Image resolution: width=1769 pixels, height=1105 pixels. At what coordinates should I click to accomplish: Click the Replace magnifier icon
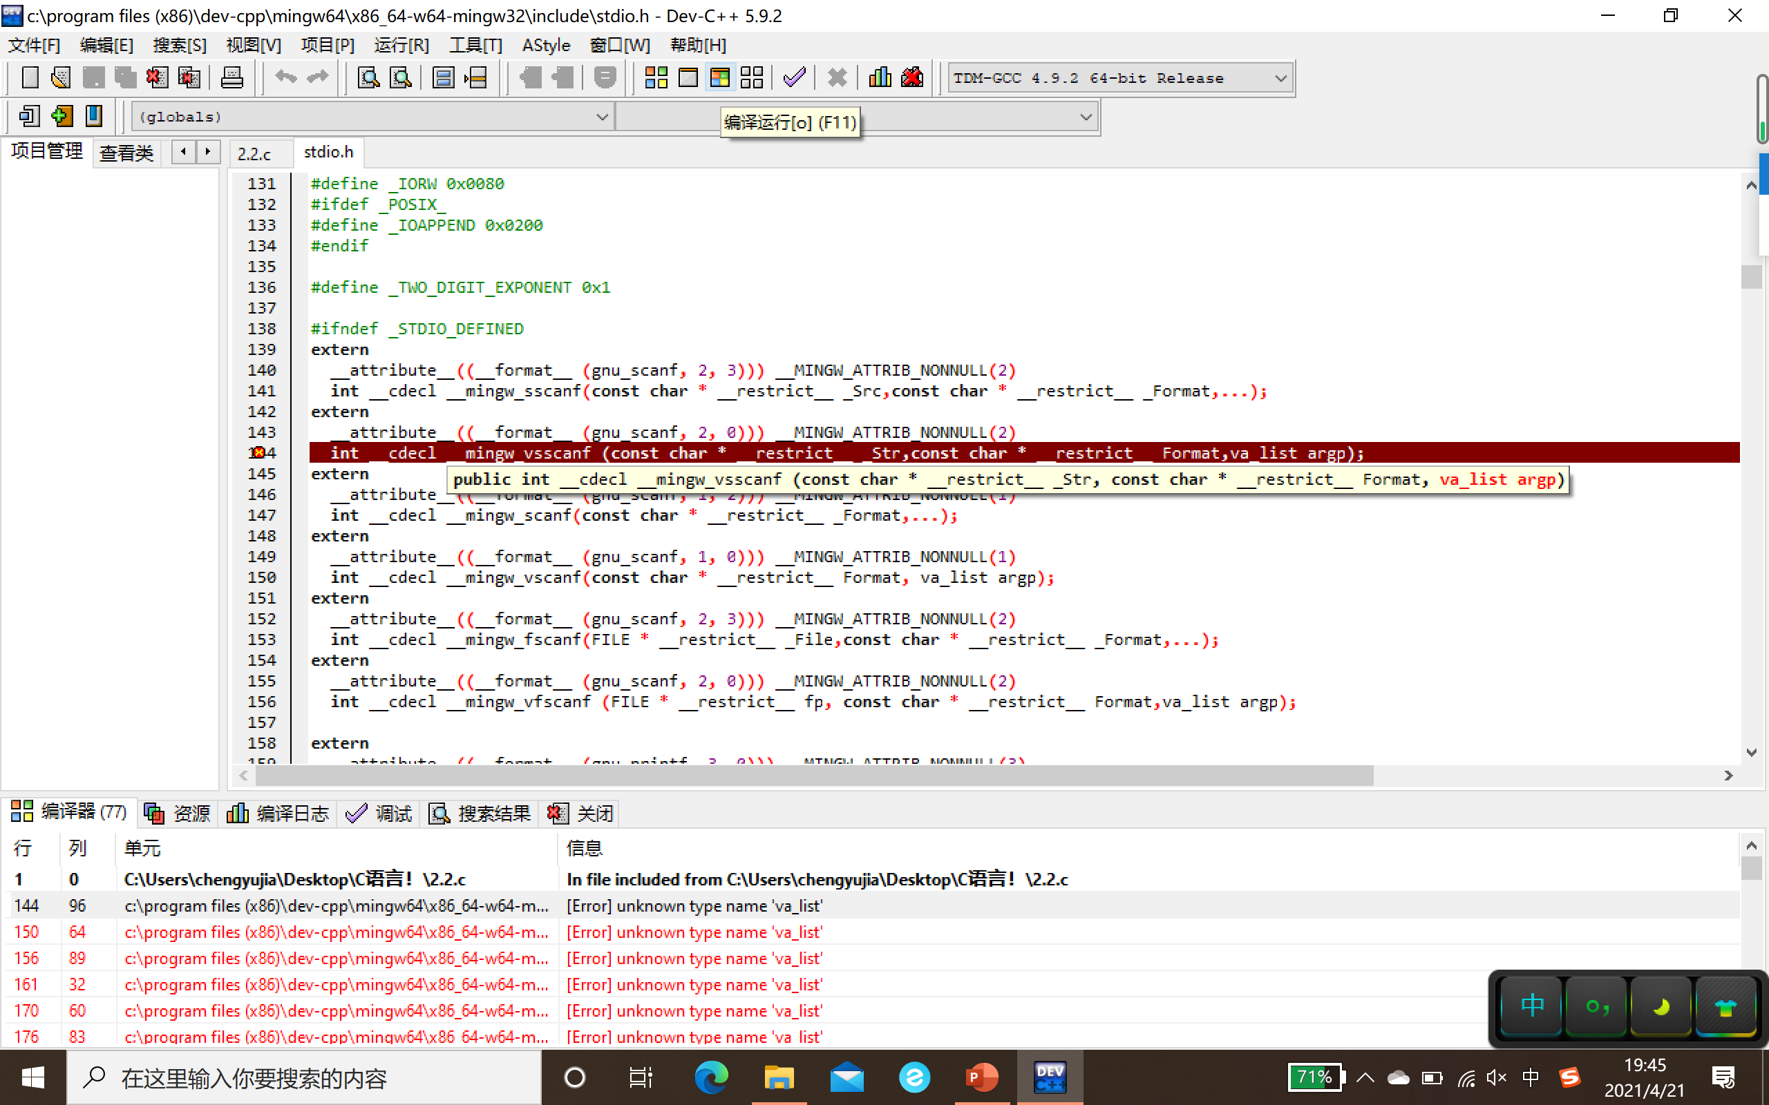coord(400,77)
